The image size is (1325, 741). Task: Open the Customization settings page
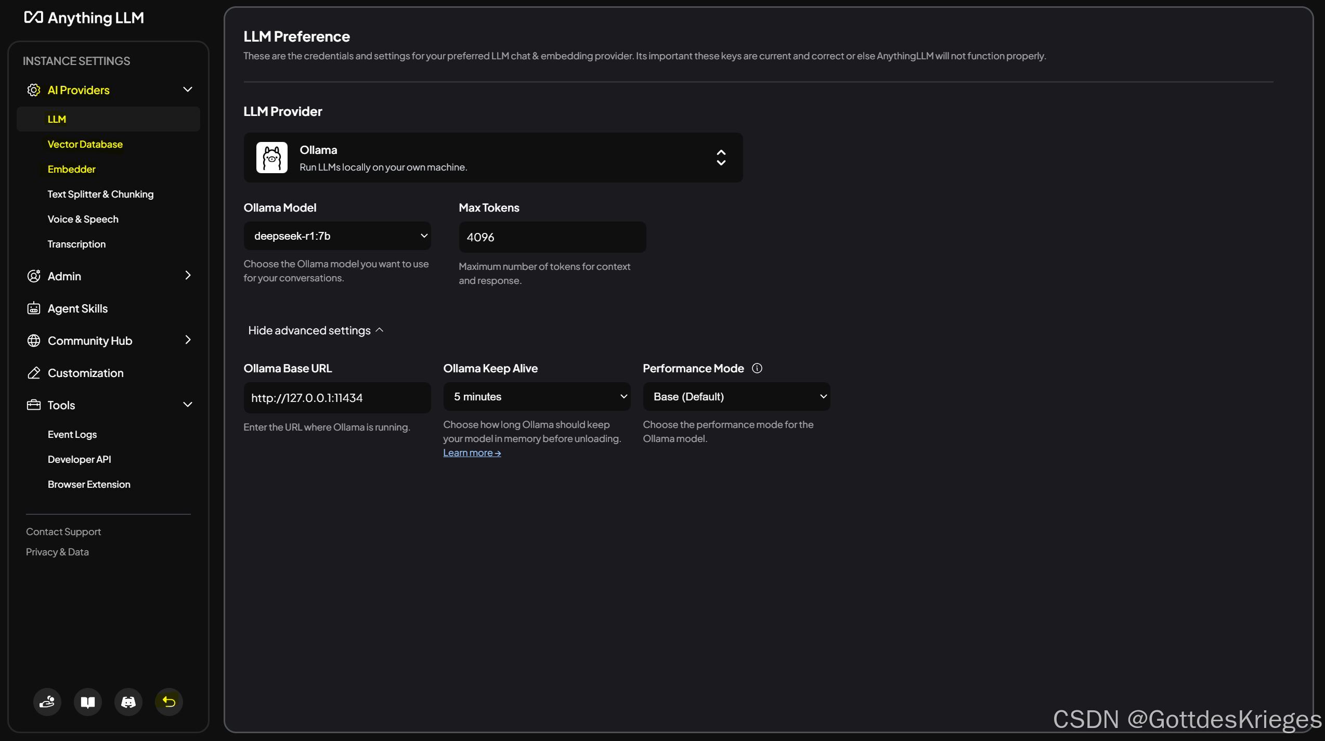pos(85,373)
